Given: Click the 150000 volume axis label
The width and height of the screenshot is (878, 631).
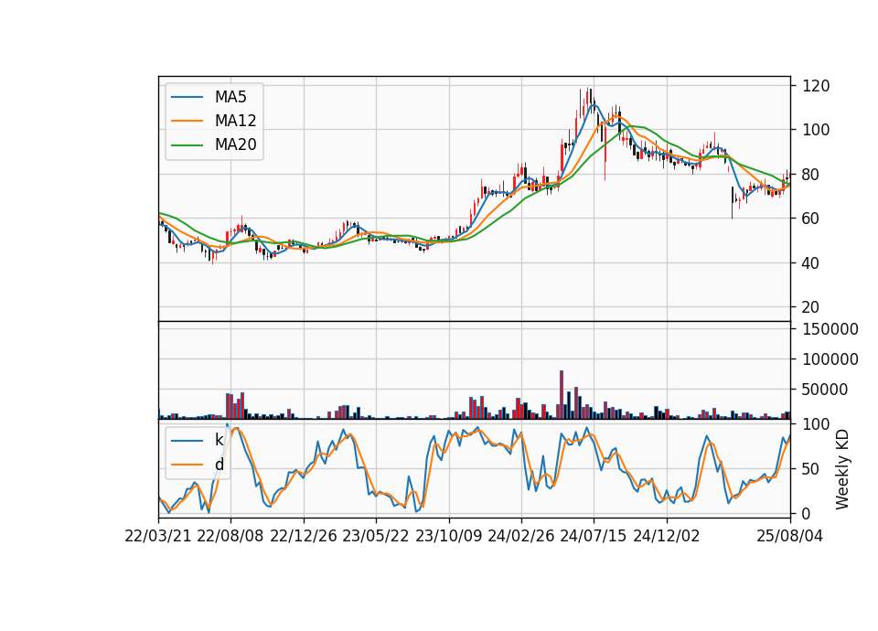Looking at the screenshot, I should tap(830, 329).
